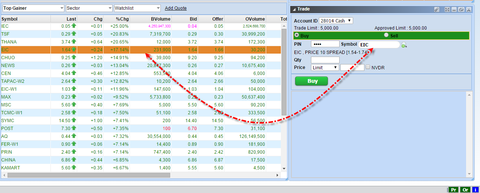Collapse the Trade panel title arrow
Screen dimensions: 480x193
coord(293,9)
